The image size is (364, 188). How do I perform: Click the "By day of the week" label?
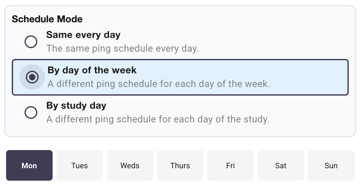[92, 70]
